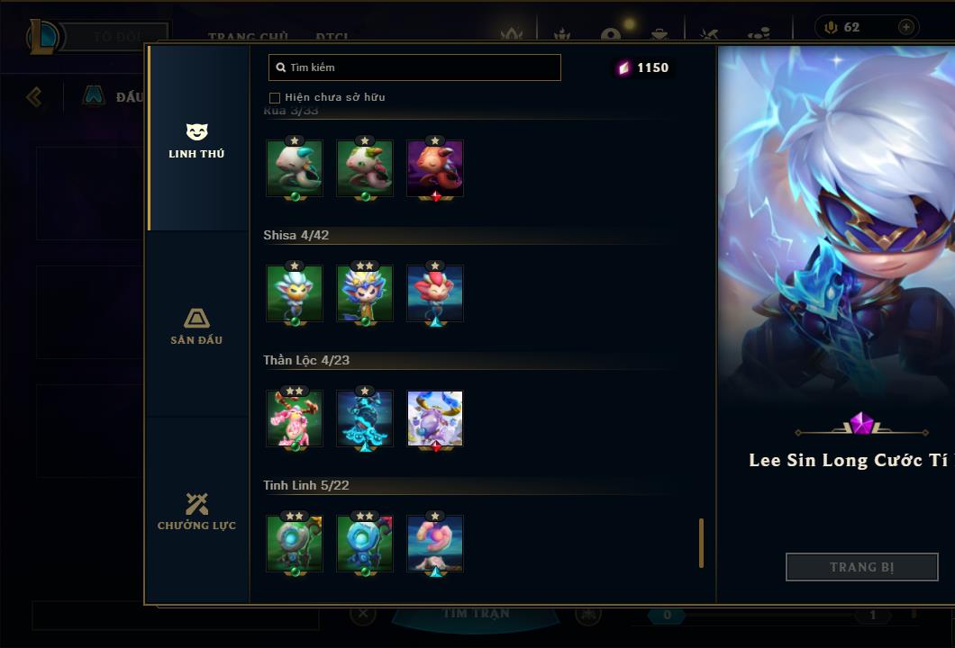The height and width of the screenshot is (648, 955).
Task: Click the purple star shards currency icon
Action: click(623, 67)
